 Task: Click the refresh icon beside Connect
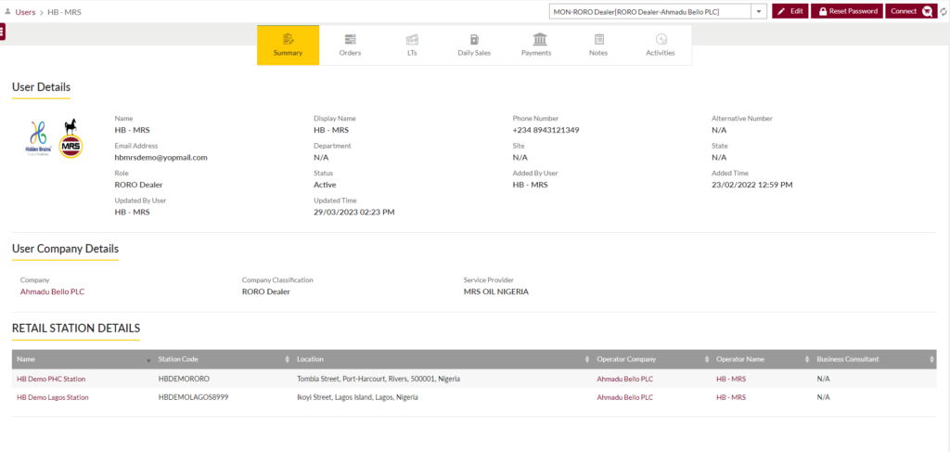click(944, 11)
